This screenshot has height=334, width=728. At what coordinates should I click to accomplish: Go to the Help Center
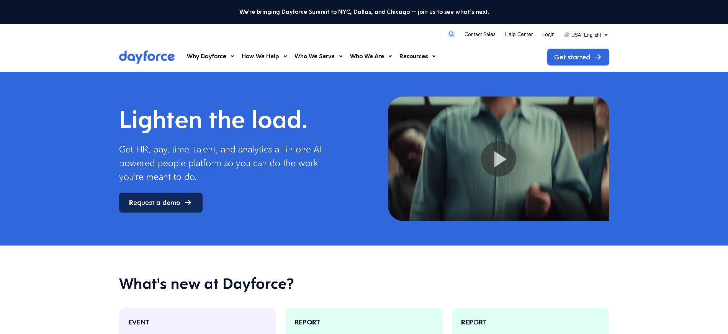[519, 34]
